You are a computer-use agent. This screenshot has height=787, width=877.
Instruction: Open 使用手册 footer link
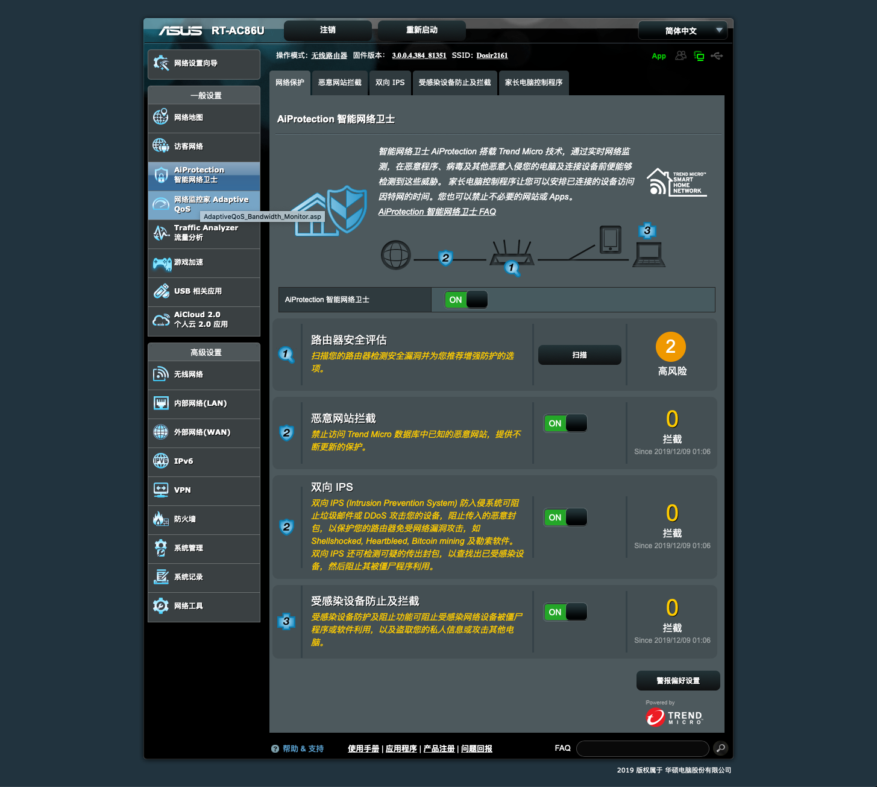click(x=363, y=748)
